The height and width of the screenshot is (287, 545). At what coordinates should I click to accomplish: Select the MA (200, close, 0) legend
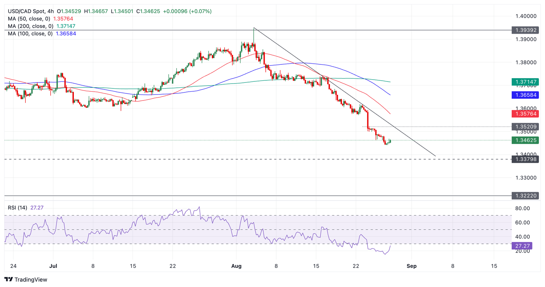31,26
